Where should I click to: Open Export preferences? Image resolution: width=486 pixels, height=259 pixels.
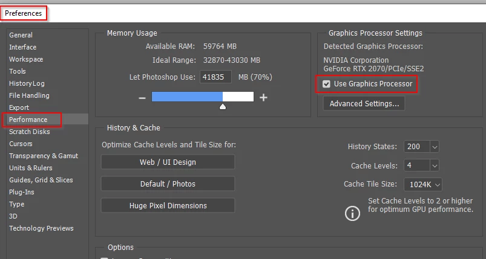point(19,107)
